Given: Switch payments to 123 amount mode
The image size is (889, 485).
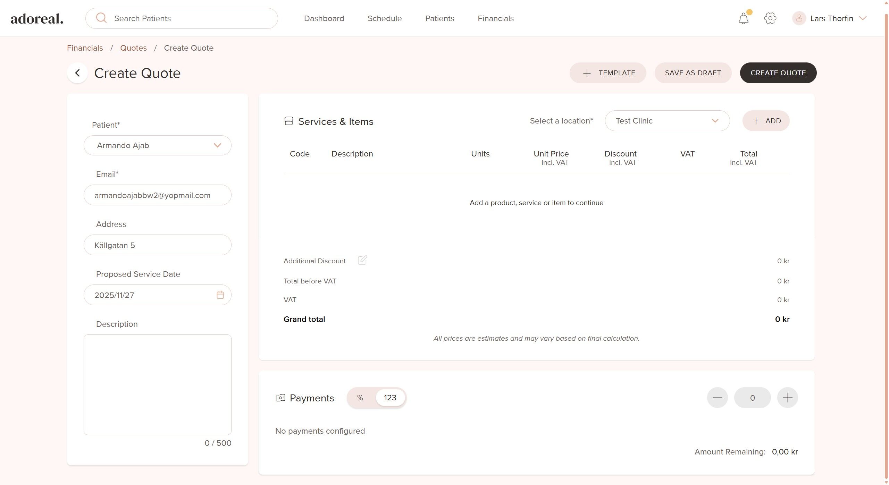Looking at the screenshot, I should pyautogui.click(x=390, y=398).
